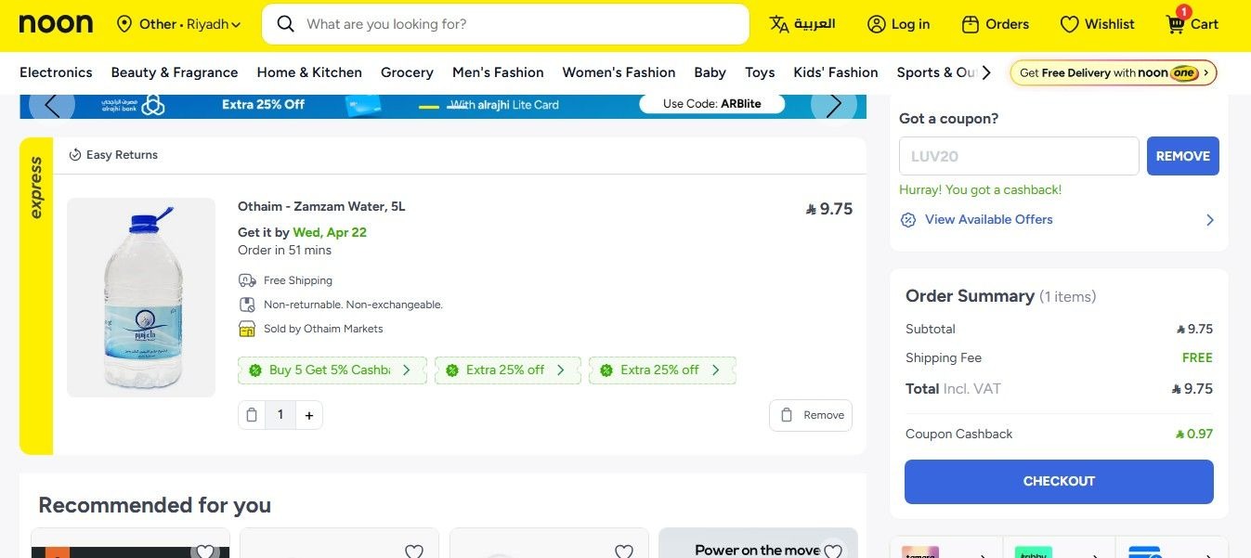Open the Home & Kitchen category
The image size is (1251, 558).
309,72
